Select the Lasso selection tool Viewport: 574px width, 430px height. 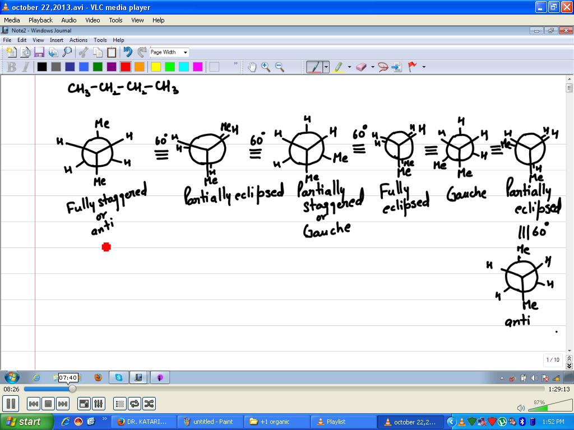pos(383,67)
